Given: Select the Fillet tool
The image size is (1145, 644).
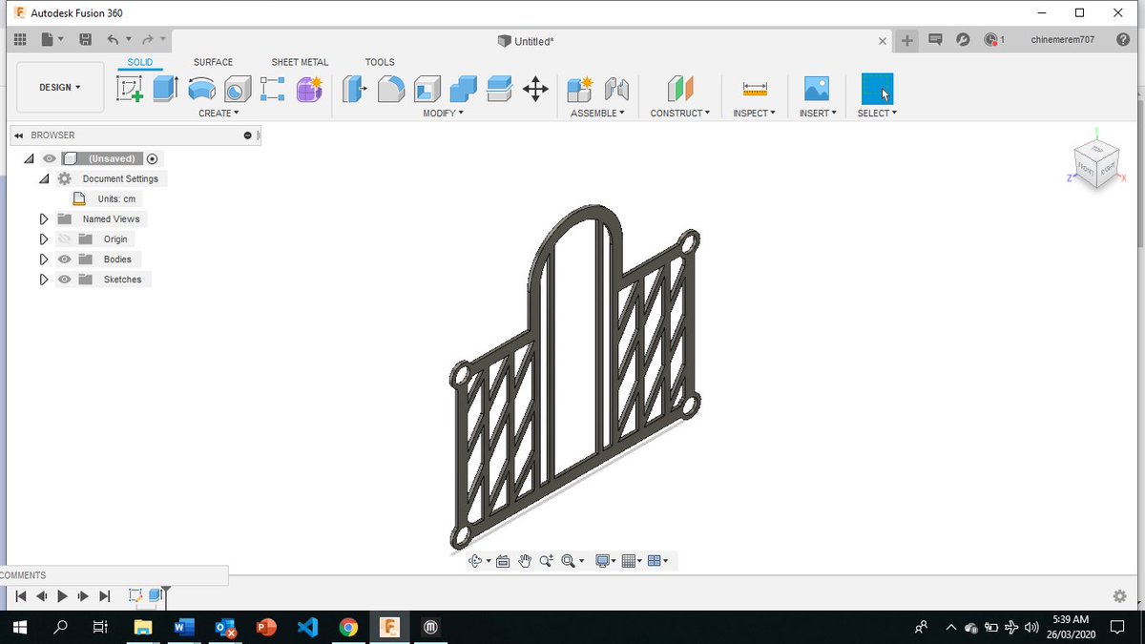Looking at the screenshot, I should [391, 89].
